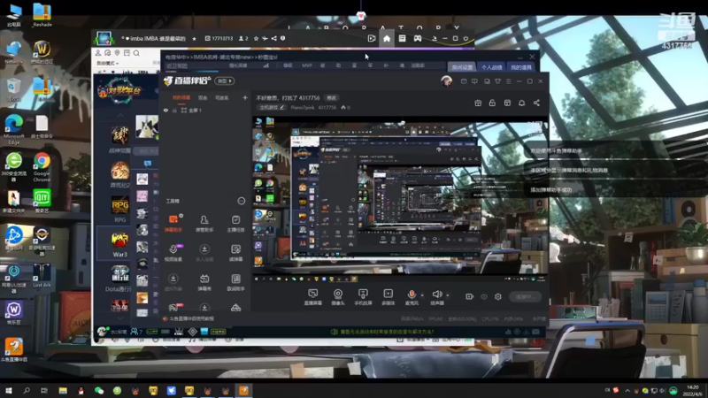Share the stream via share icon
This screenshot has height=398, width=708.
[x=536, y=103]
